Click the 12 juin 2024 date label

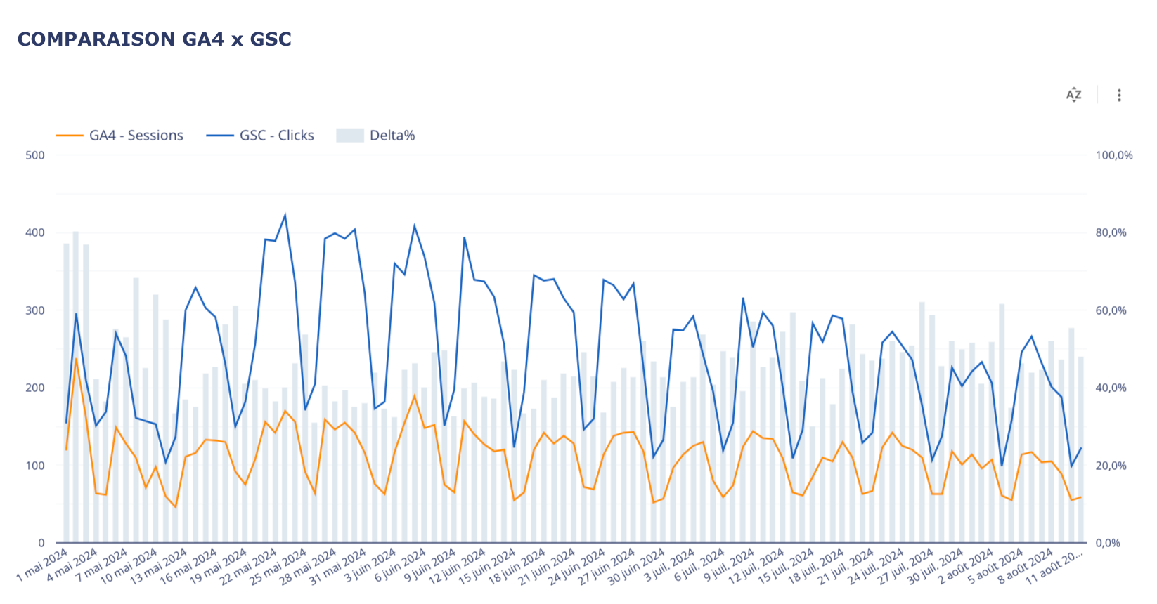458,566
